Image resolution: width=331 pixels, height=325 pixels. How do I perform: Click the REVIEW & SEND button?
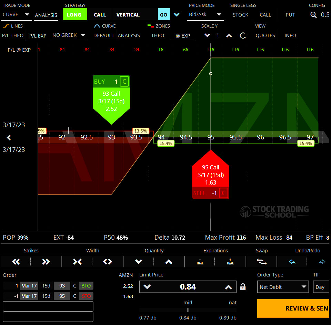pos(293,308)
